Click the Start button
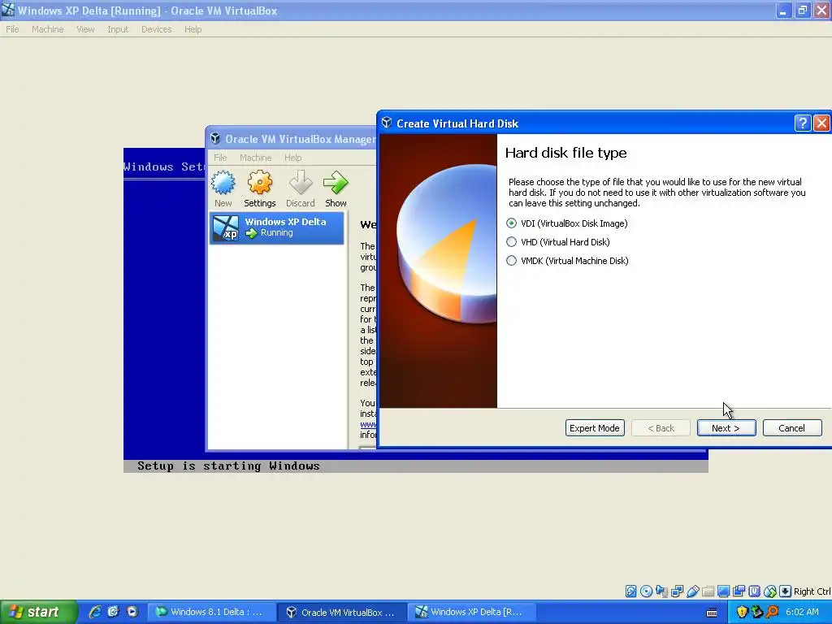Screen dimensions: 832x624 (37, 612)
